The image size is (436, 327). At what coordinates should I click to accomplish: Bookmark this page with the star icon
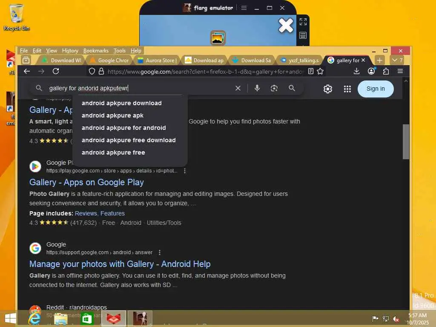(320, 72)
